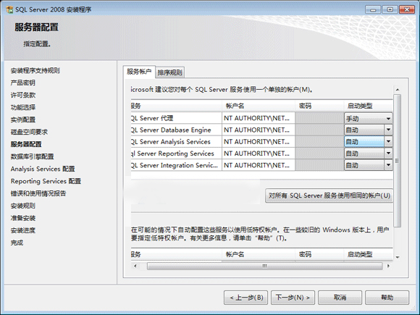Select 安装进度 in the step list
This screenshot has width=420, height=315.
(22, 230)
